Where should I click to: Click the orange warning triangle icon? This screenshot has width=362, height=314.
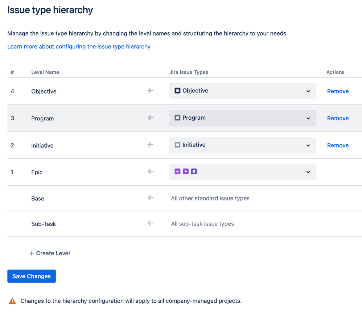pos(12,301)
